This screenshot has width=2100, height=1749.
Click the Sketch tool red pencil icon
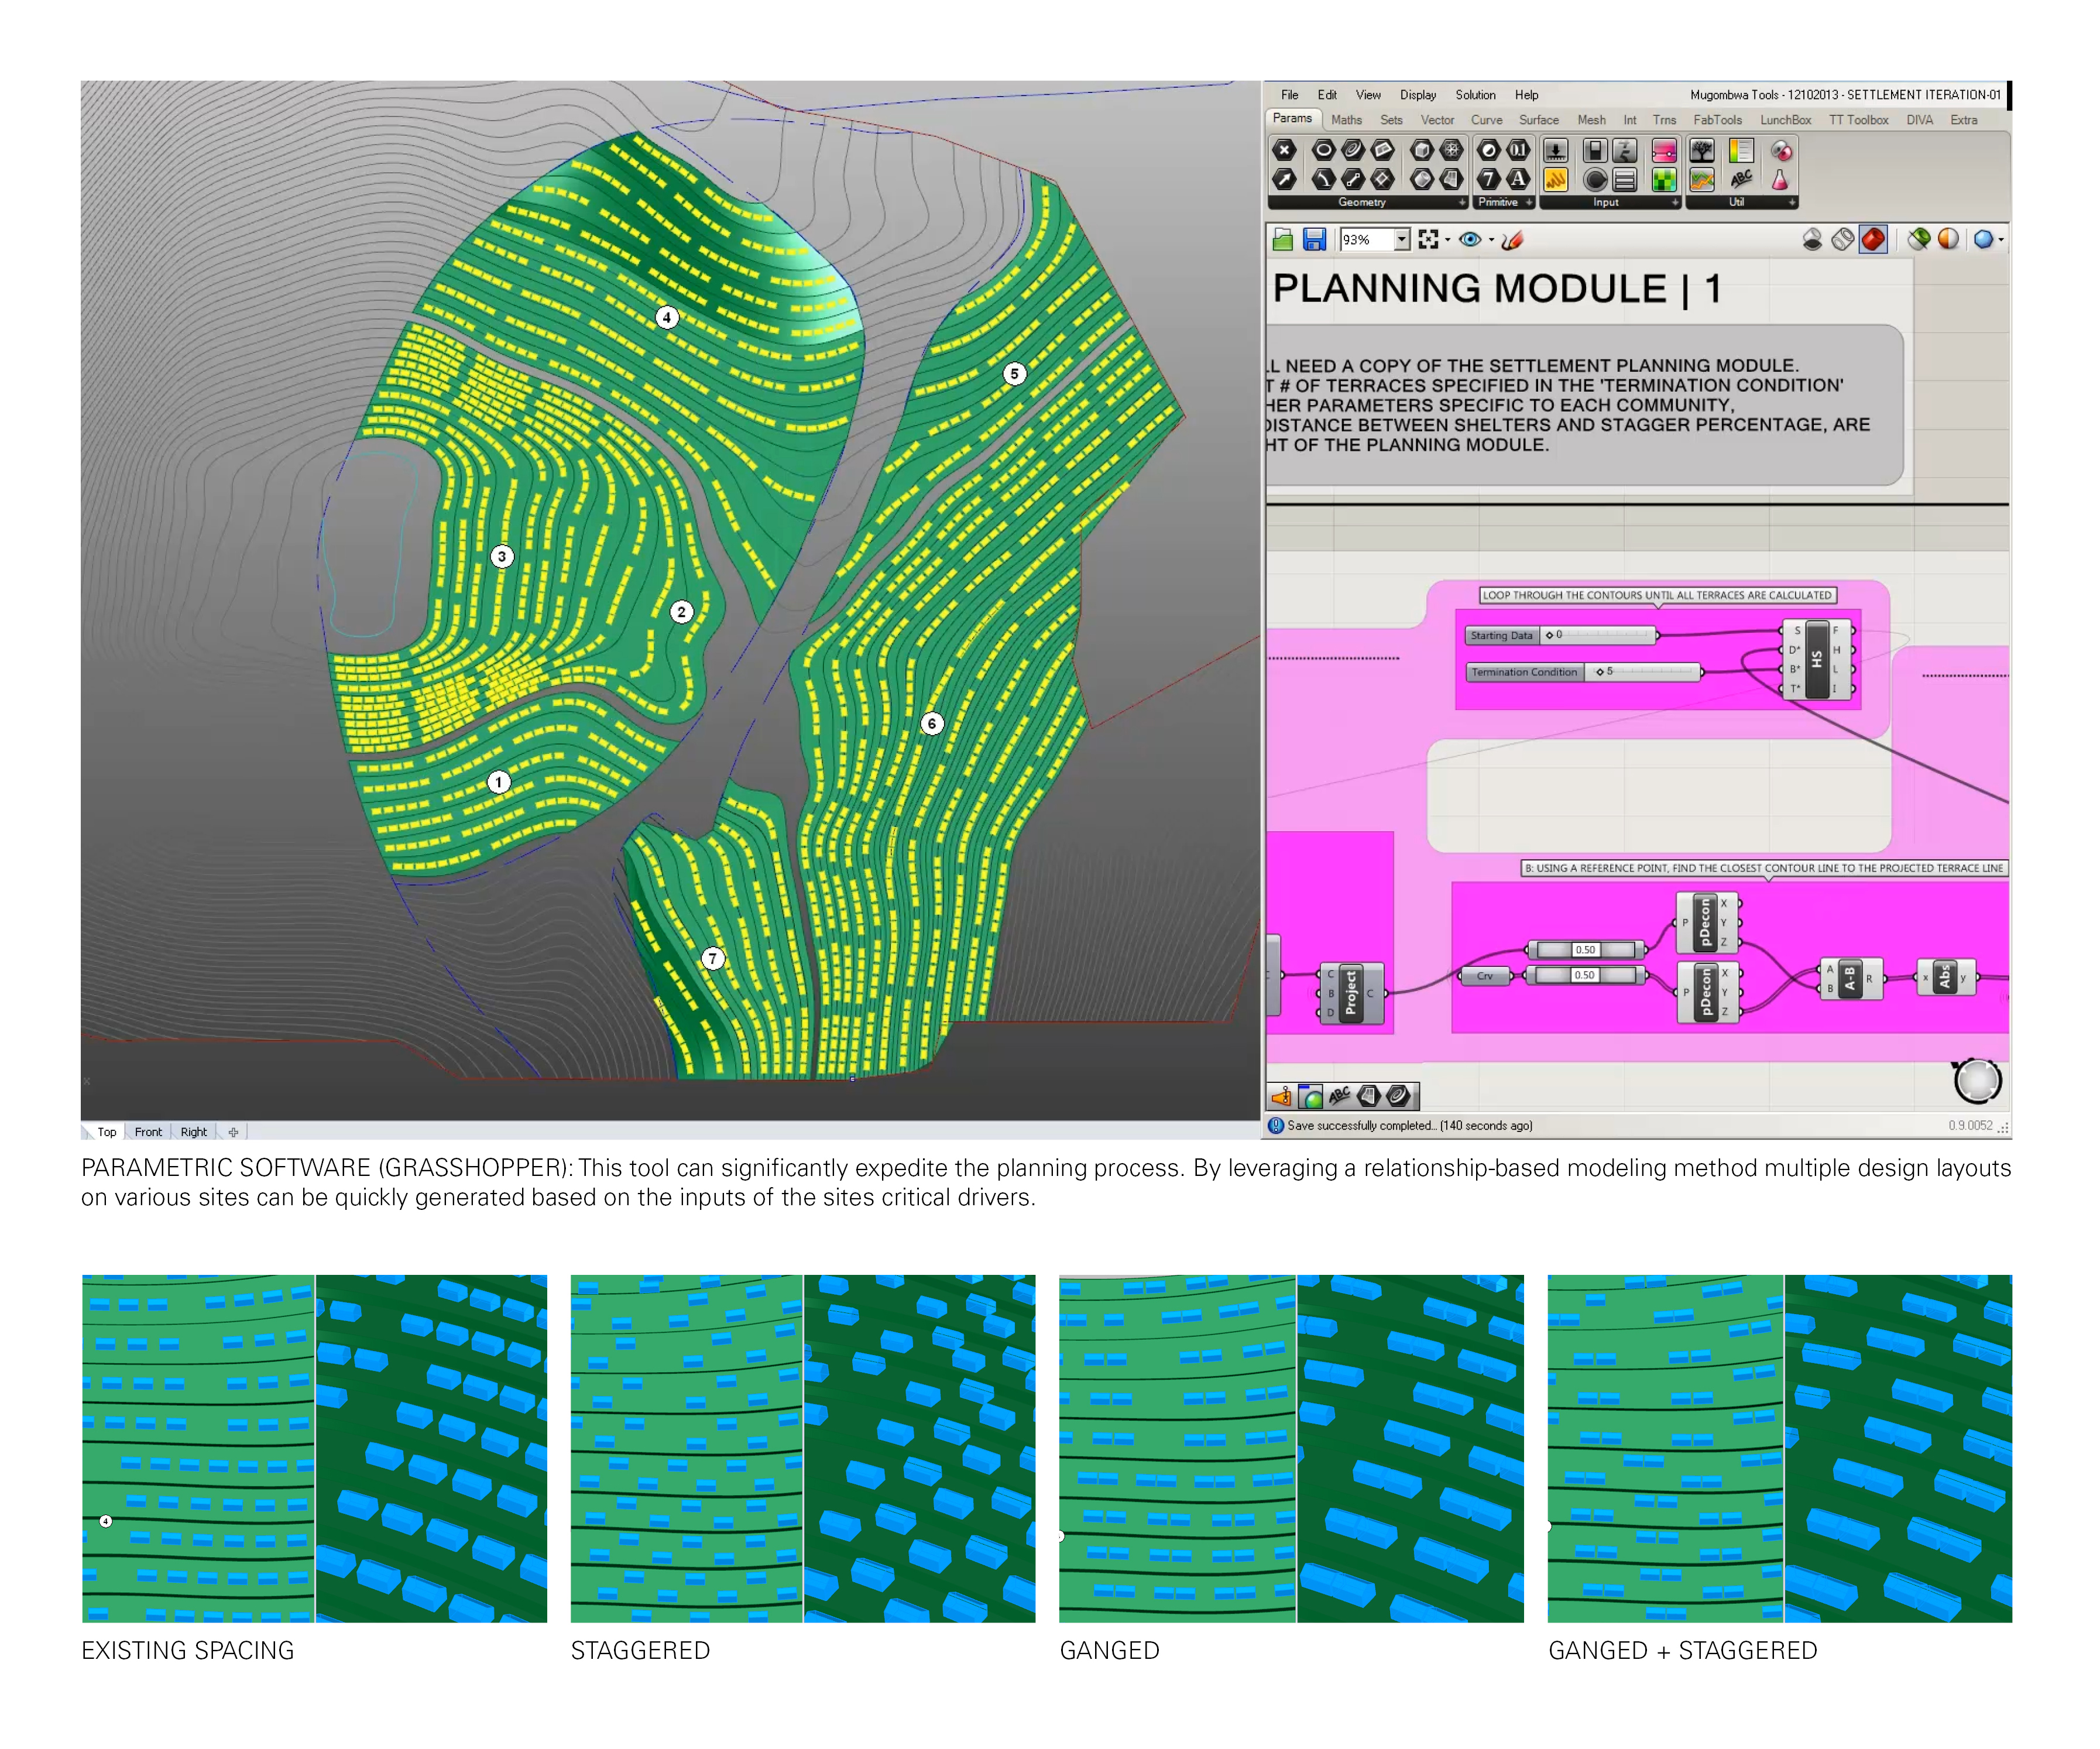coord(1512,240)
